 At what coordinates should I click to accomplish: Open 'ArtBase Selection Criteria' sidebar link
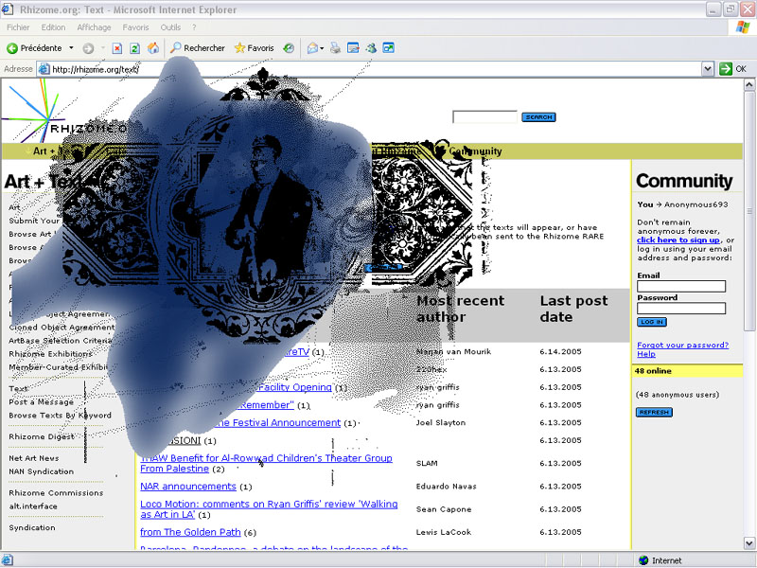tap(61, 341)
